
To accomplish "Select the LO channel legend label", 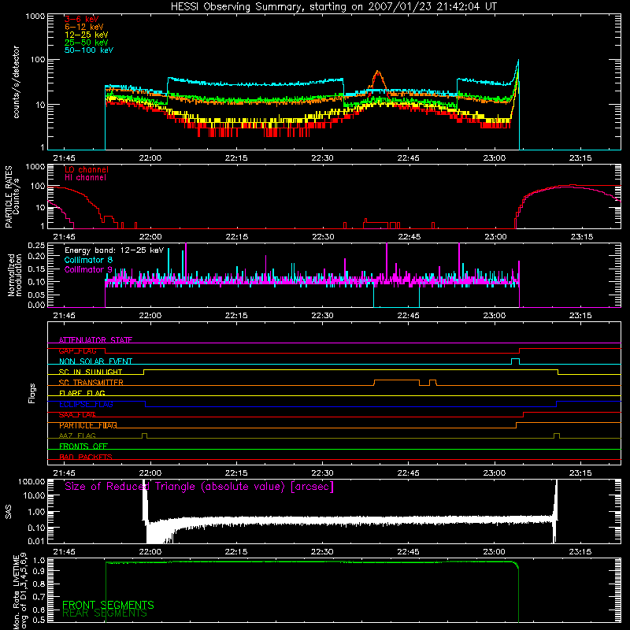I will [87, 169].
